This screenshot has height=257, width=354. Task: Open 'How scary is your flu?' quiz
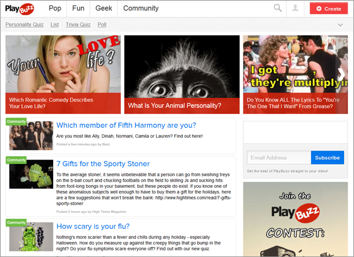93,226
